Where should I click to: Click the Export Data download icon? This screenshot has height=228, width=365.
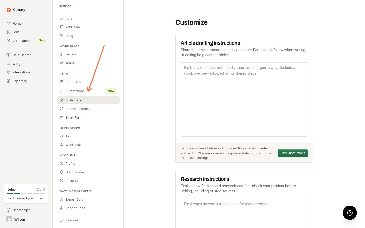click(62, 199)
